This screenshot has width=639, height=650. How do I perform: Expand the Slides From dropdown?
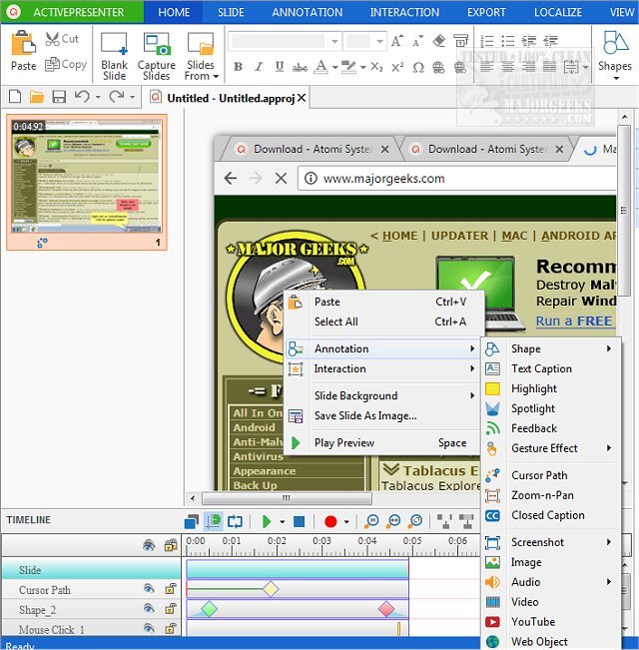click(202, 76)
